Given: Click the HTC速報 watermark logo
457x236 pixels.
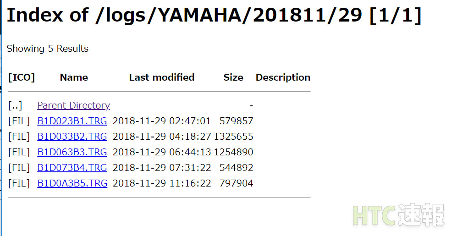Looking at the screenshot, I should [398, 215].
